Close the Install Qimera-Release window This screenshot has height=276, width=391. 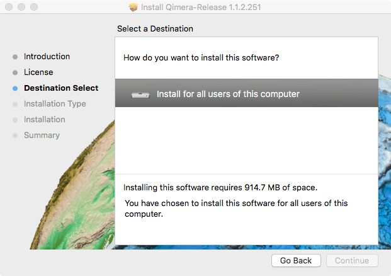(8, 8)
